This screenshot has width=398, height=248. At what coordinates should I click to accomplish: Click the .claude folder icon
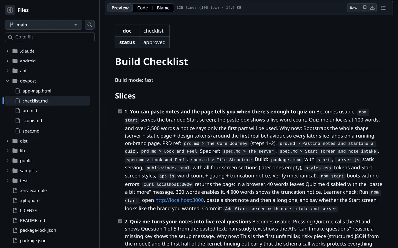[x=15, y=51]
